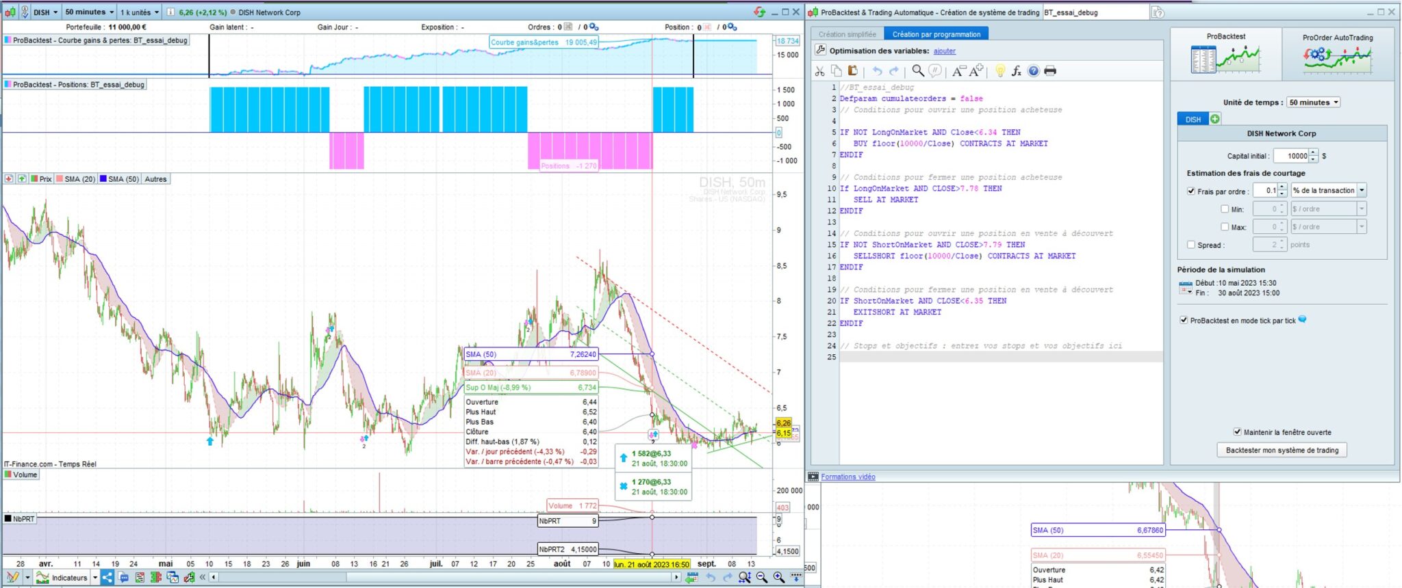Cut selected code with the scissors icon
1402x588 pixels.
point(819,71)
